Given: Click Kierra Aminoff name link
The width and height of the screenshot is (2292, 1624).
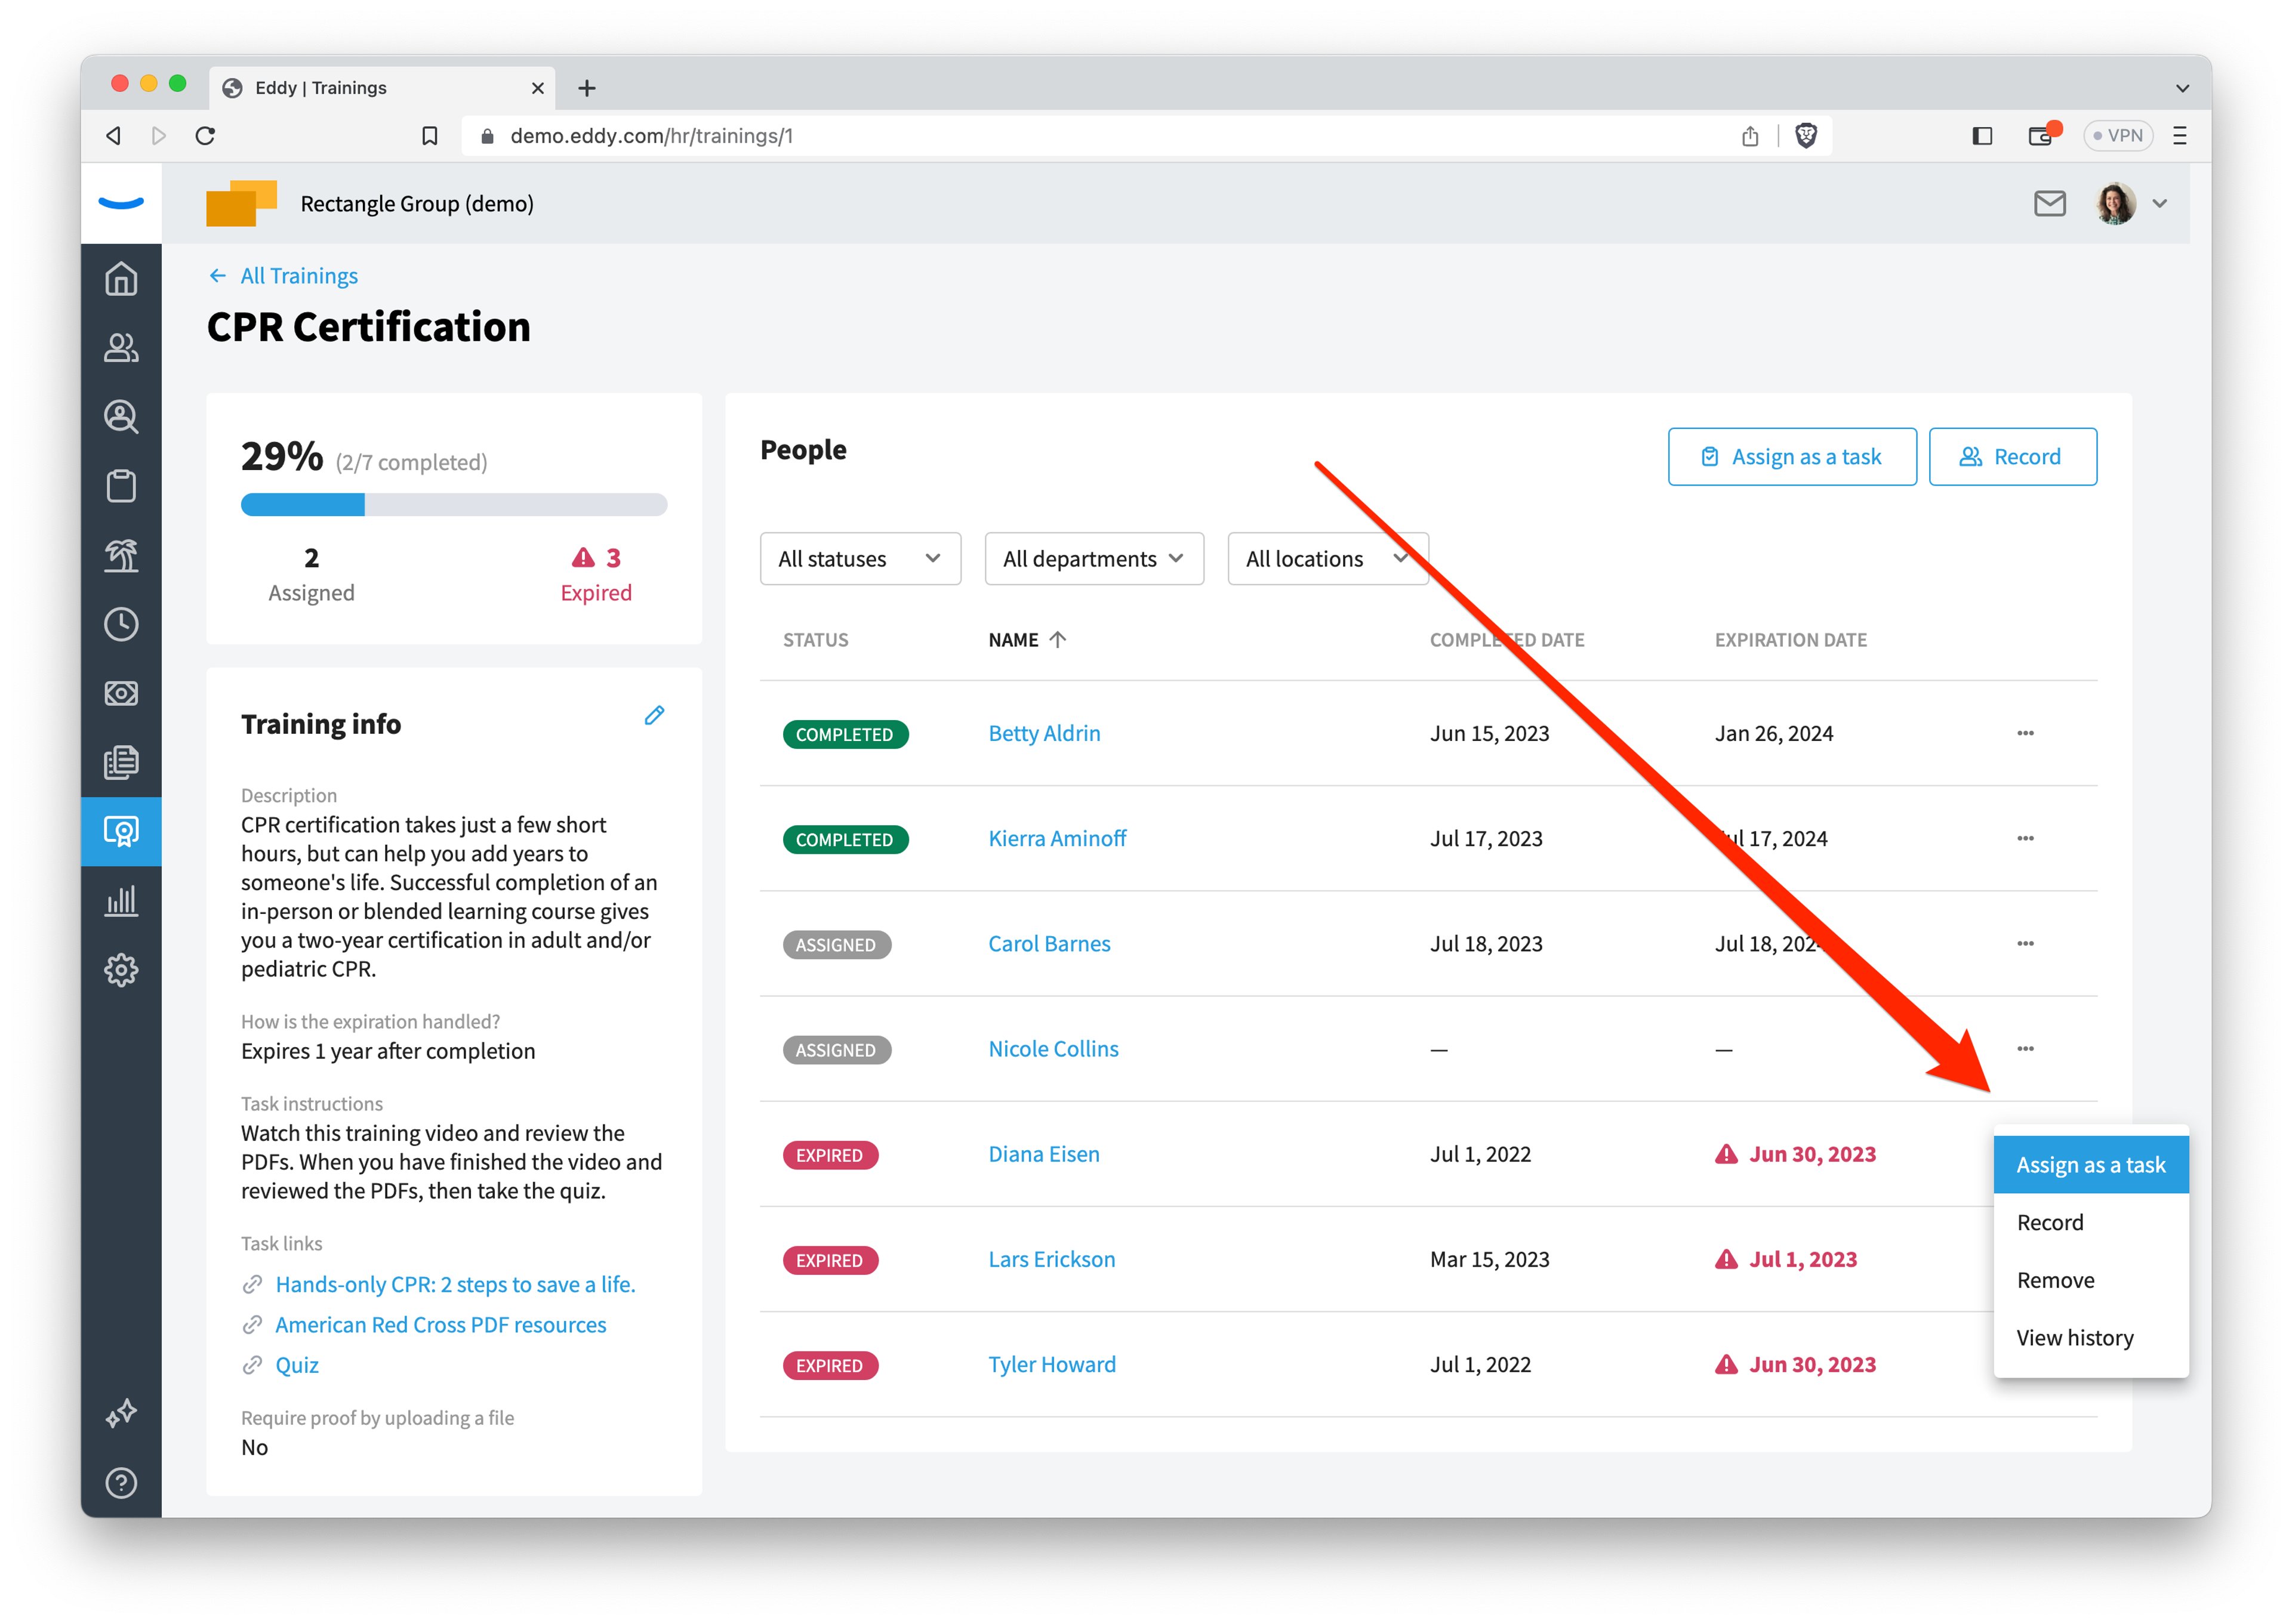Looking at the screenshot, I should 1056,838.
